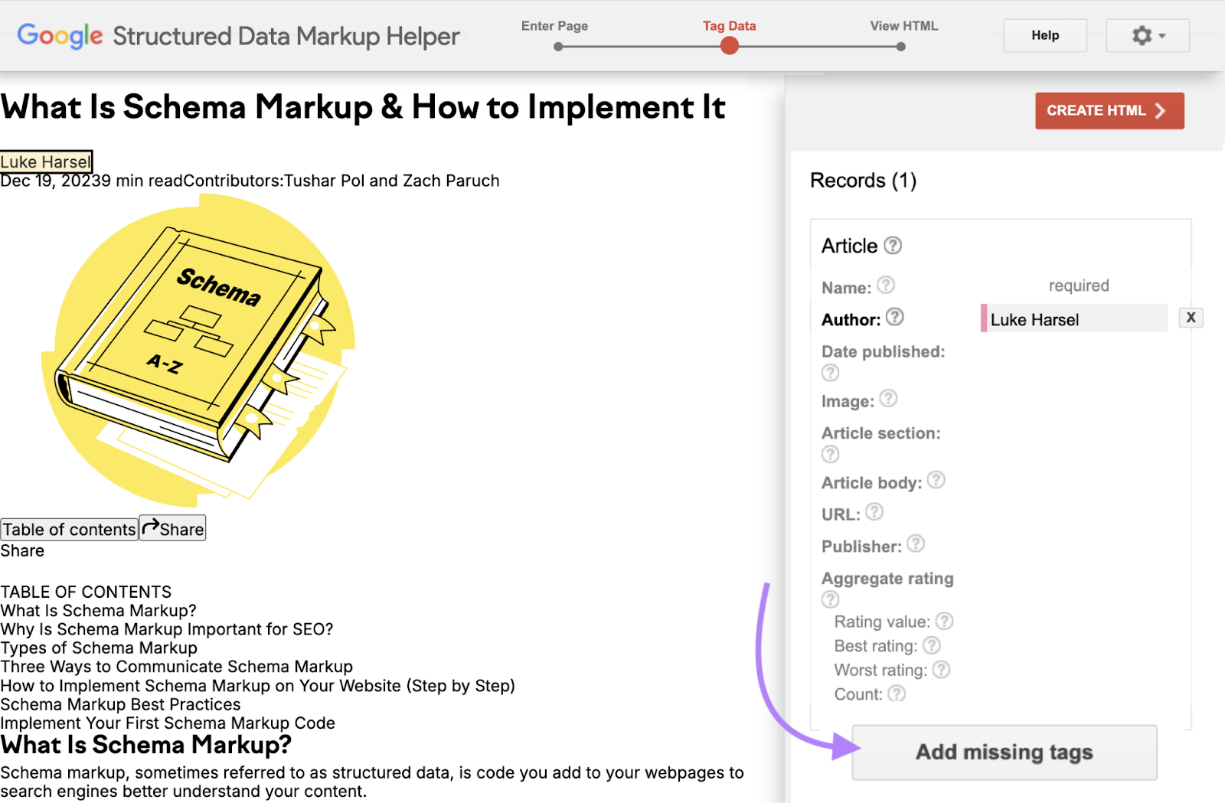Click 'Why Is Schema Markup Important for SEO?'

pyautogui.click(x=167, y=629)
